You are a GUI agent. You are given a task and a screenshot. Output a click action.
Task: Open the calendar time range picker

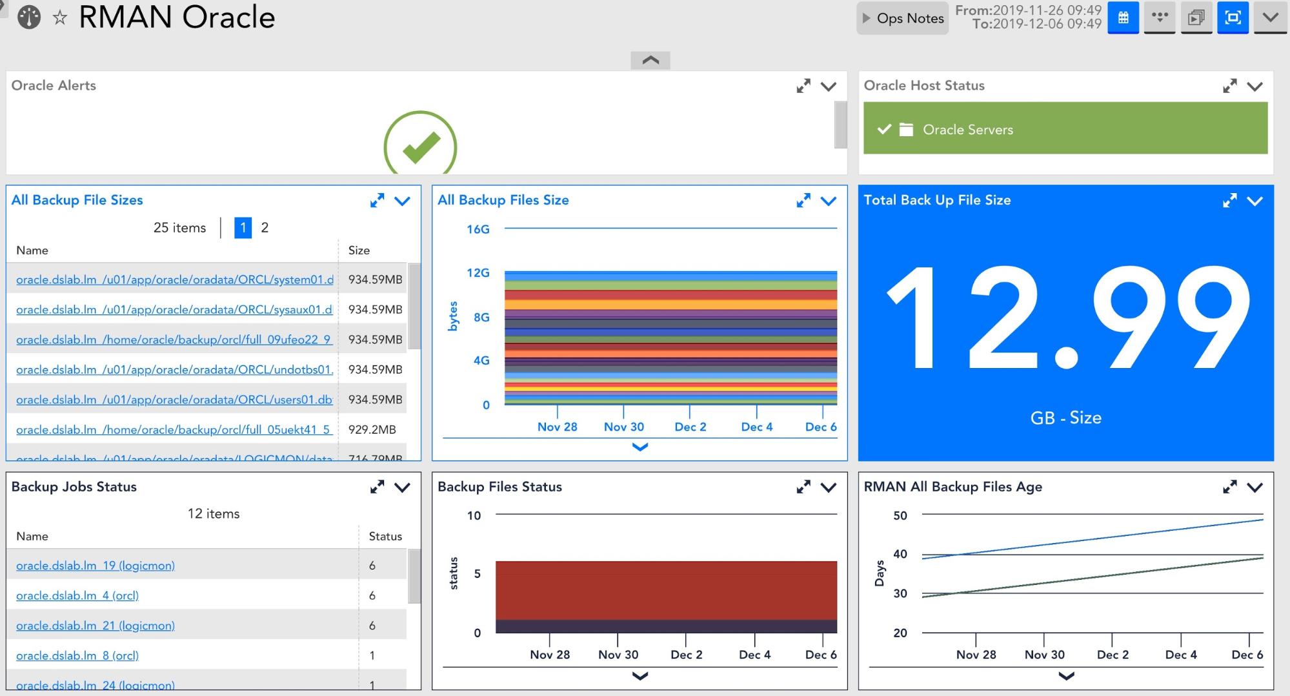point(1123,17)
